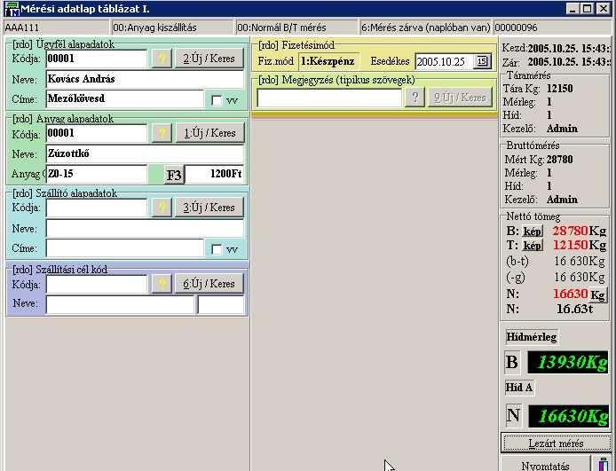Click the 2:Új / Keres customer button
Viewport: 616px width, 471px height.
tap(209, 59)
